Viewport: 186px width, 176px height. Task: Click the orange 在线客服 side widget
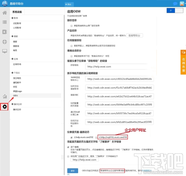[183, 62]
